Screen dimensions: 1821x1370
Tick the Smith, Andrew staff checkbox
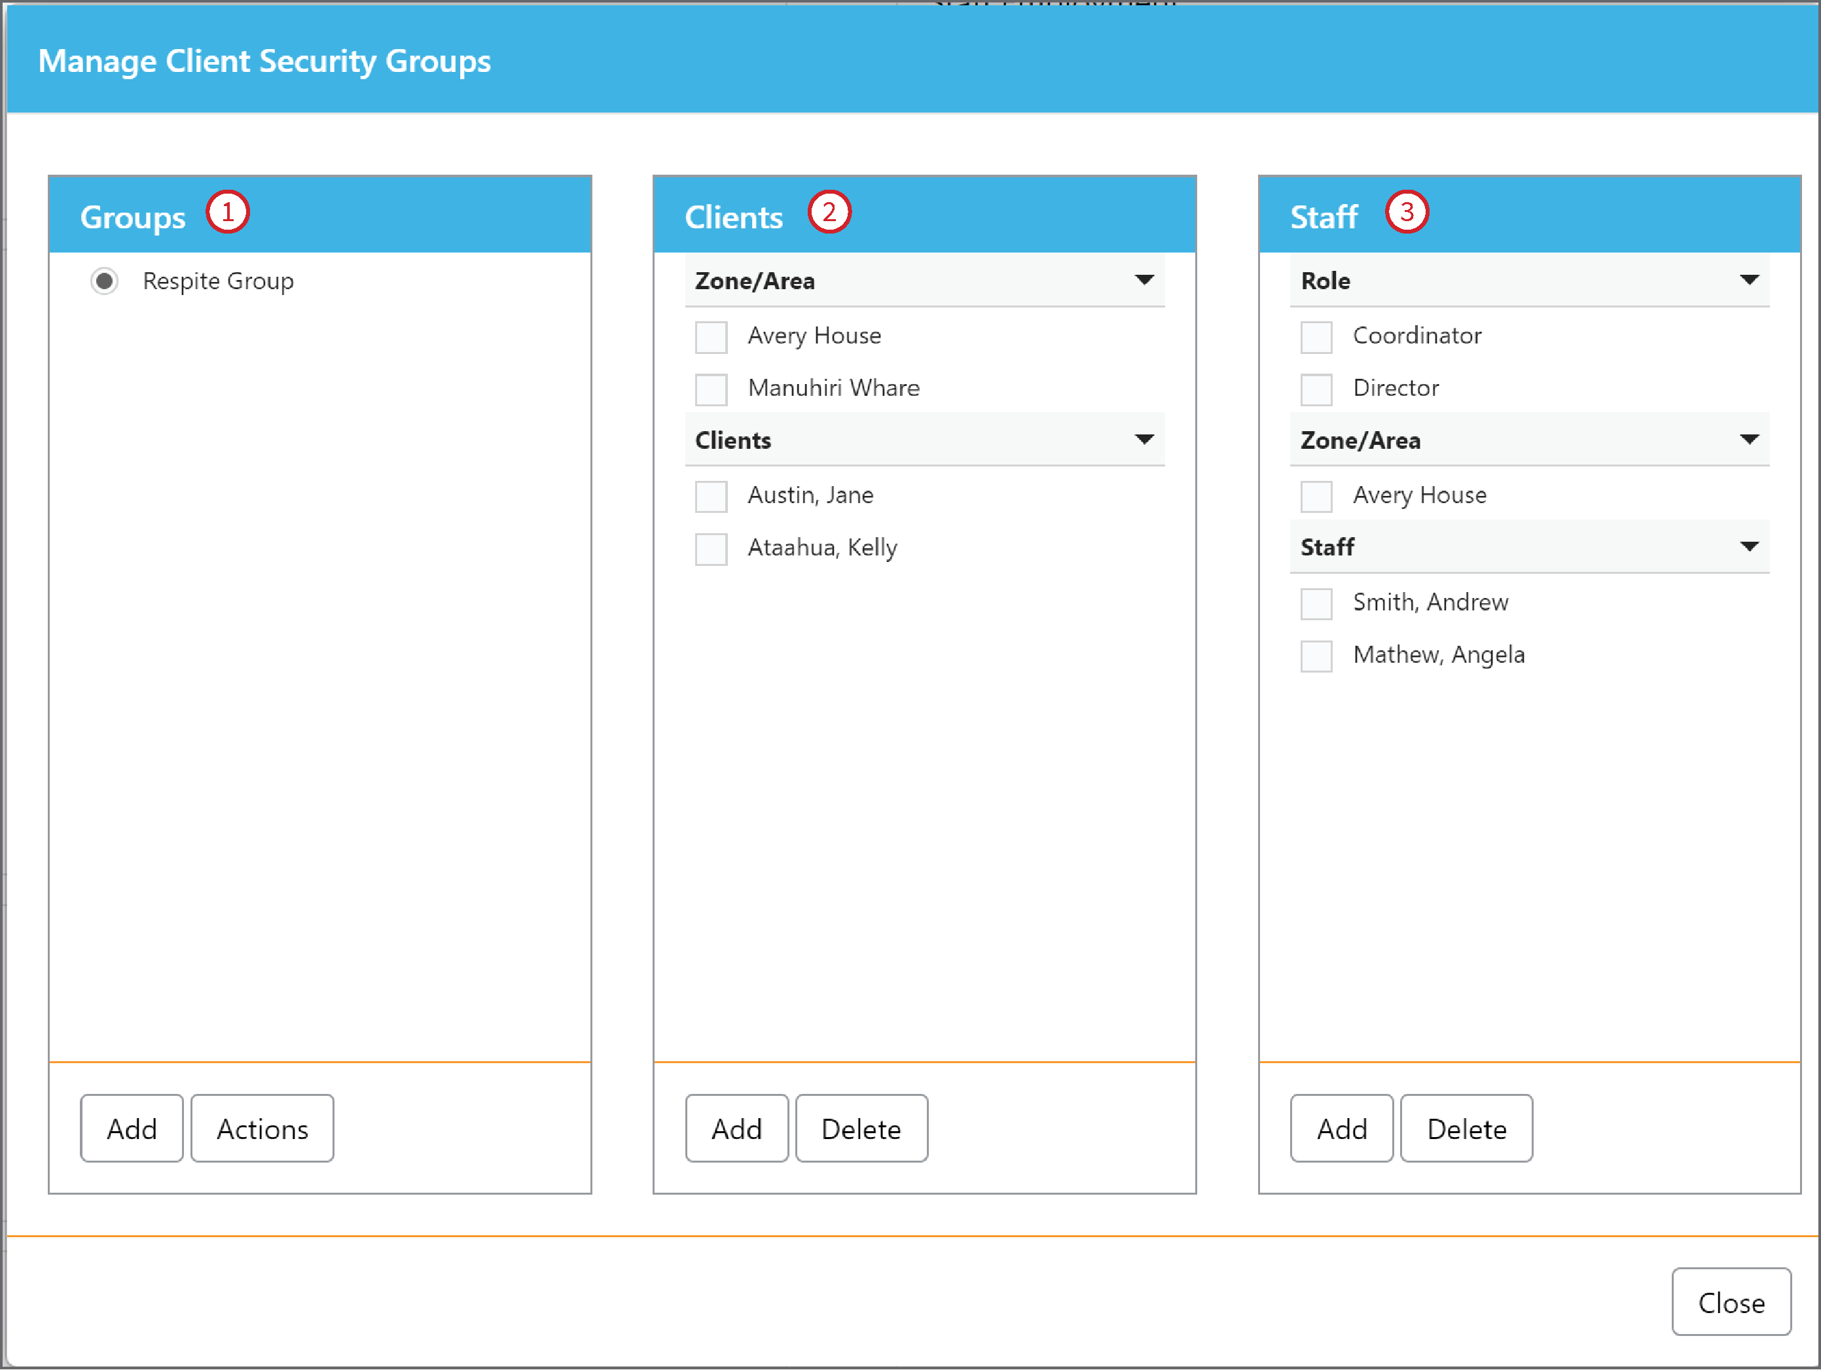[1316, 603]
